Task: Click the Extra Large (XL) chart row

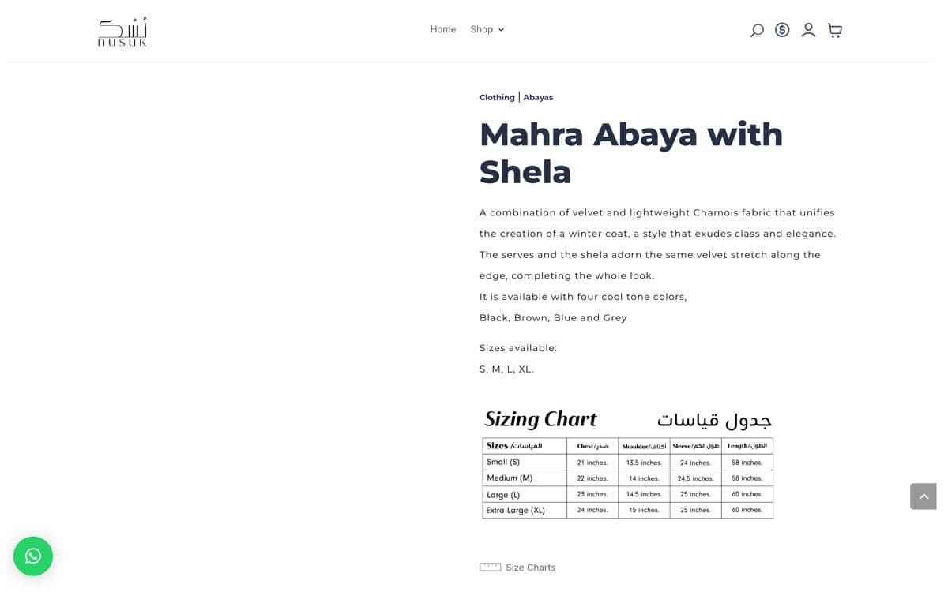Action: click(628, 510)
